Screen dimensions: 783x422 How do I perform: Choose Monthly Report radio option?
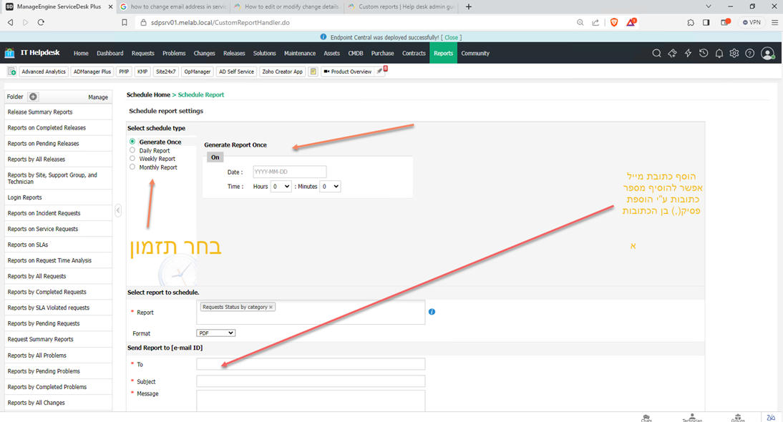(x=132, y=167)
